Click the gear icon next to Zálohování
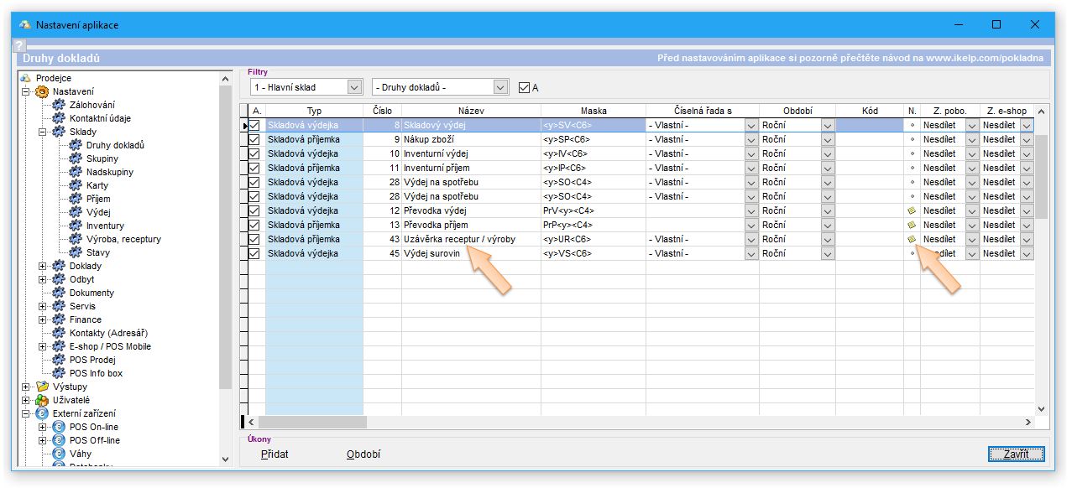 pyautogui.click(x=59, y=105)
